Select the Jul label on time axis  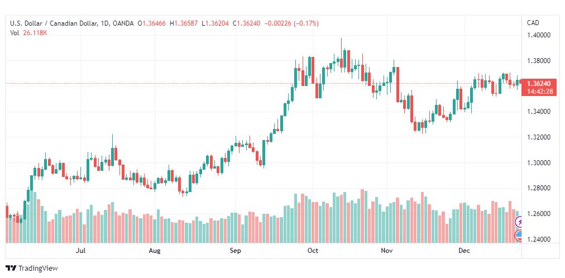(x=82, y=250)
